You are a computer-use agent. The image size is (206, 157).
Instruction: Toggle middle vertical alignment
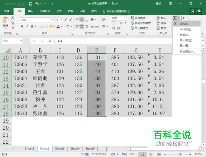(82, 20)
